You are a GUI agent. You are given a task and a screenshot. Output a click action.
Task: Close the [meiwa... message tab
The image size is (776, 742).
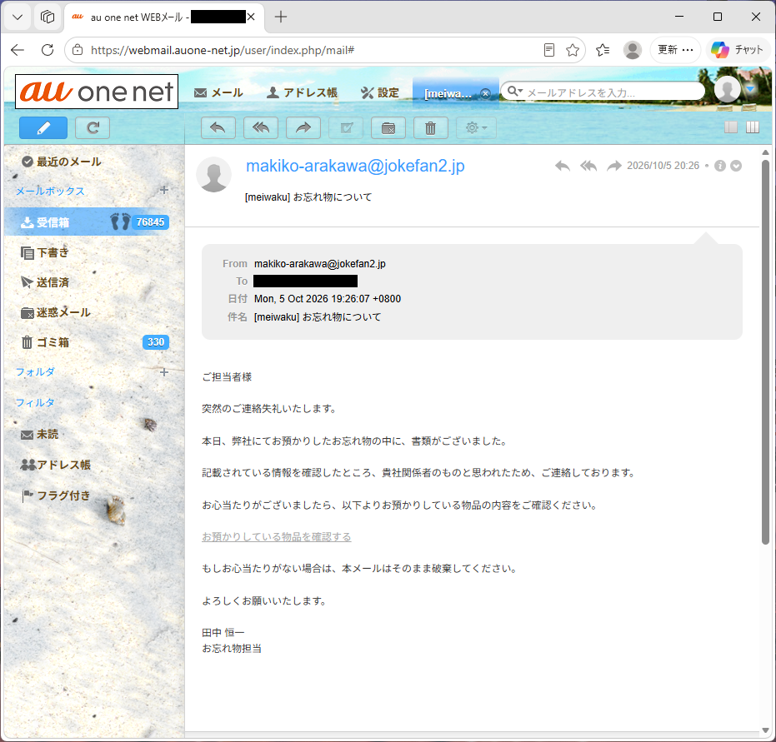coord(486,93)
